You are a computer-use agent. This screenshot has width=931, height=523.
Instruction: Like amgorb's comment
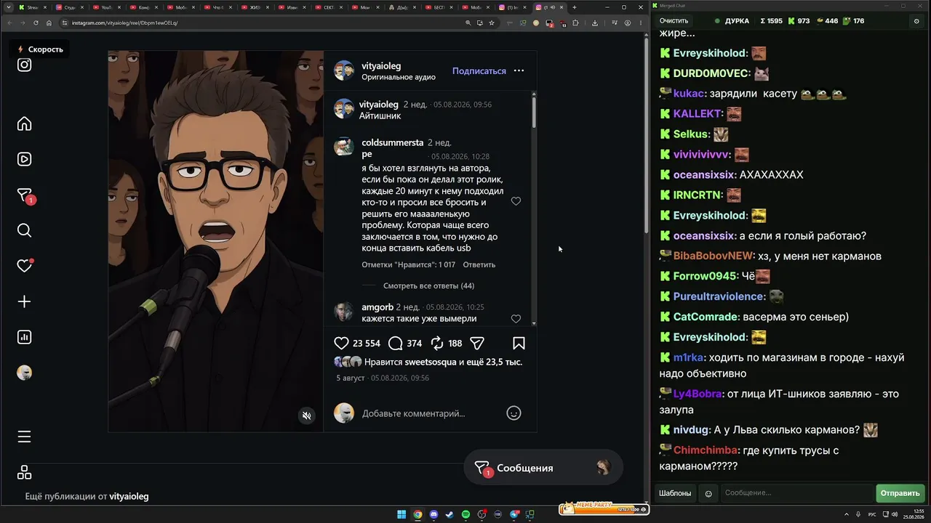point(516,319)
